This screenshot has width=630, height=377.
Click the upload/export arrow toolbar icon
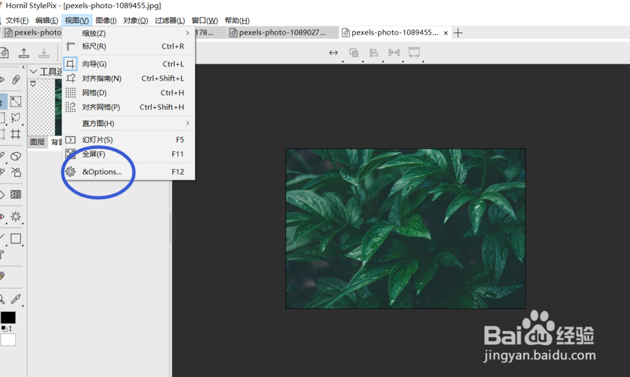click(x=24, y=53)
